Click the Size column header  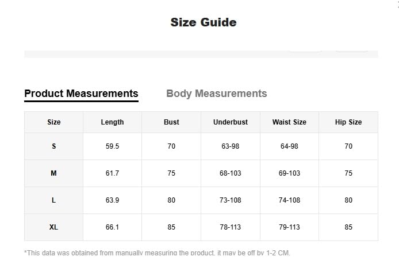pos(53,122)
